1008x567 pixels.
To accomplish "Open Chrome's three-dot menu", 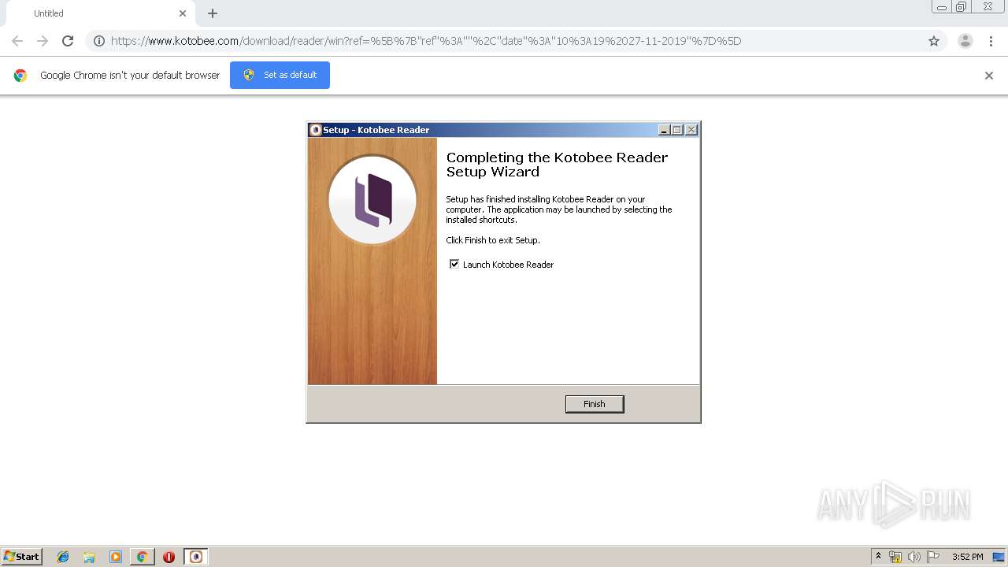I will click(x=991, y=41).
